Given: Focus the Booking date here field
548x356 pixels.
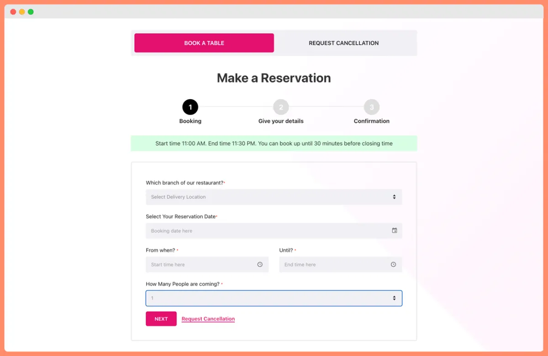Looking at the screenshot, I should click(x=274, y=230).
